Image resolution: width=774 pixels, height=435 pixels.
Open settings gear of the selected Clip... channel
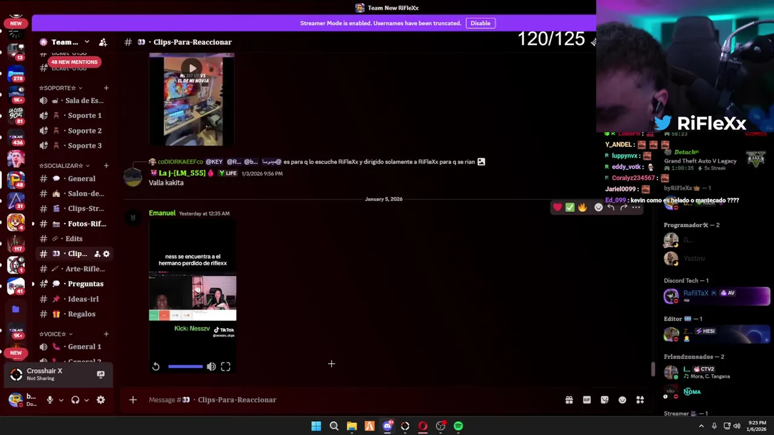point(106,254)
